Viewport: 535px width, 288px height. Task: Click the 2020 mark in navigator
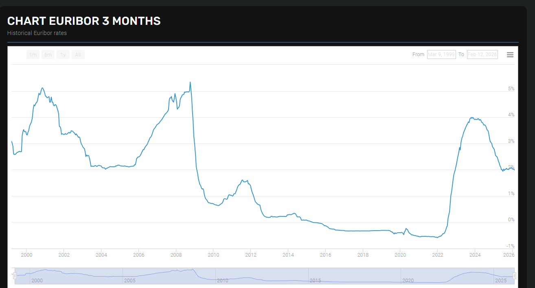[x=408, y=281]
